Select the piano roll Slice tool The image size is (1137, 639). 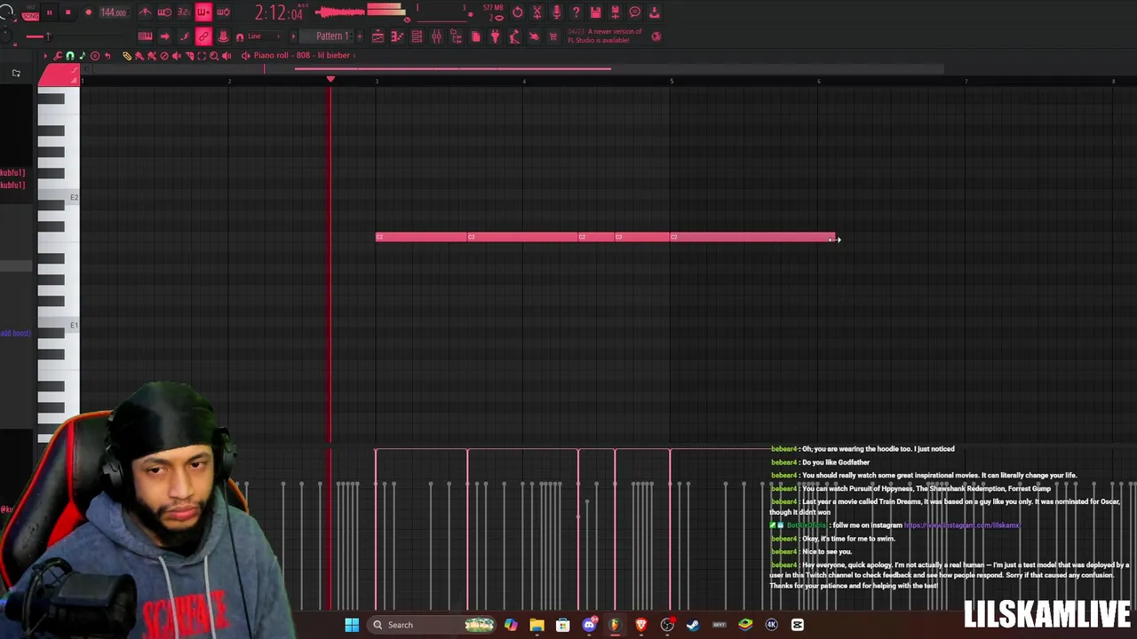189,56
